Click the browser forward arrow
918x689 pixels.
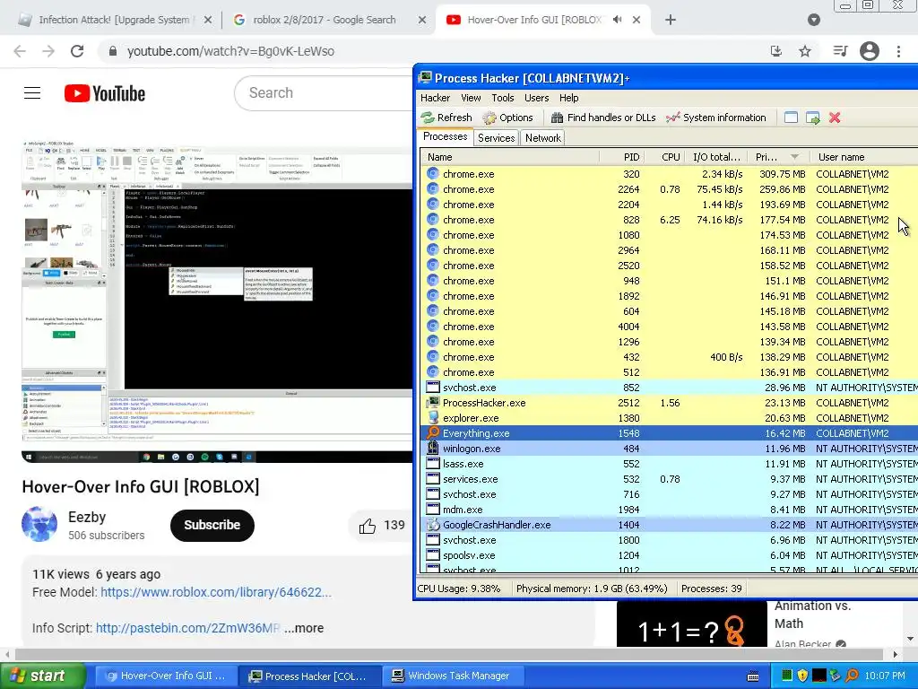pyautogui.click(x=48, y=51)
